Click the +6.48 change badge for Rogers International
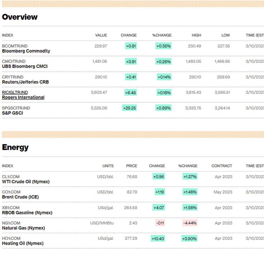264x254 pixels. pos(131,93)
